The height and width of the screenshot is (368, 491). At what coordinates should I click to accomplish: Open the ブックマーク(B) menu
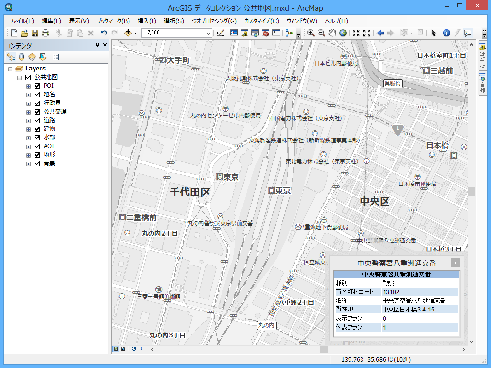pos(113,21)
